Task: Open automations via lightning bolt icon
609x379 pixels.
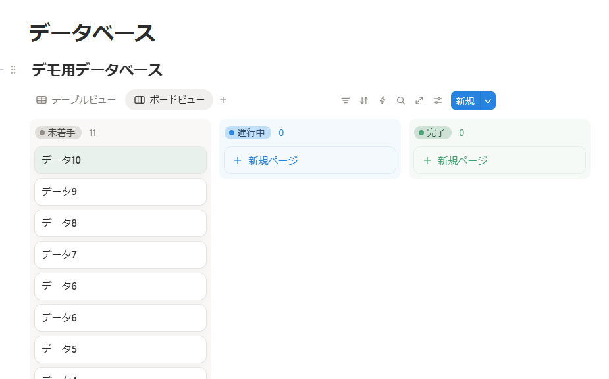Action: point(383,100)
